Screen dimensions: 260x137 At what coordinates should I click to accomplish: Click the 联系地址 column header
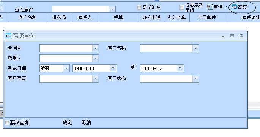(x=243, y=17)
